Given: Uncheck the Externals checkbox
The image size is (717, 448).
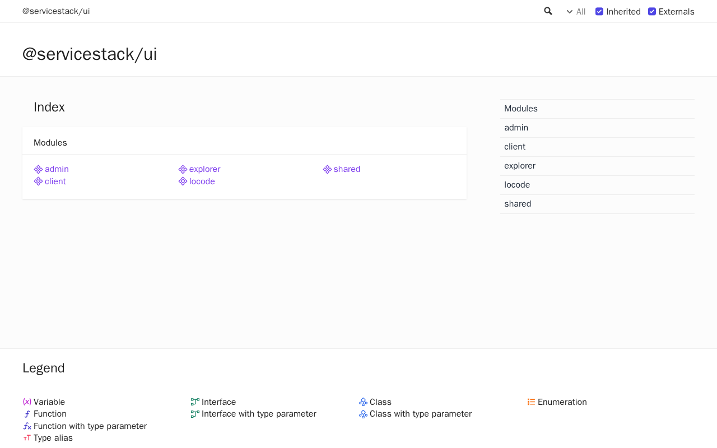Looking at the screenshot, I should tap(652, 11).
